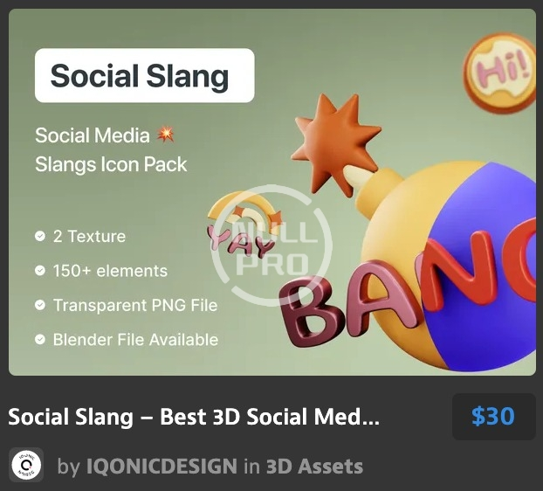Open the IQONICDESIGN author link
The image size is (543, 491).
click(162, 466)
